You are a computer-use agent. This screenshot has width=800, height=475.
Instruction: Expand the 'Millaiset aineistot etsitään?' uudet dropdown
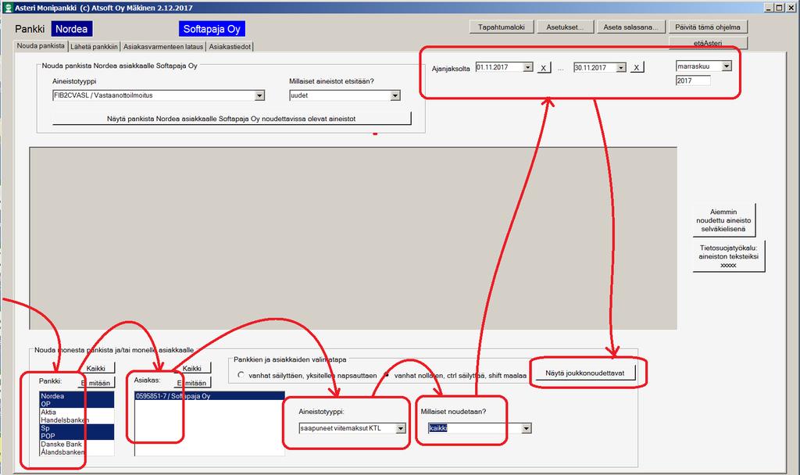395,95
